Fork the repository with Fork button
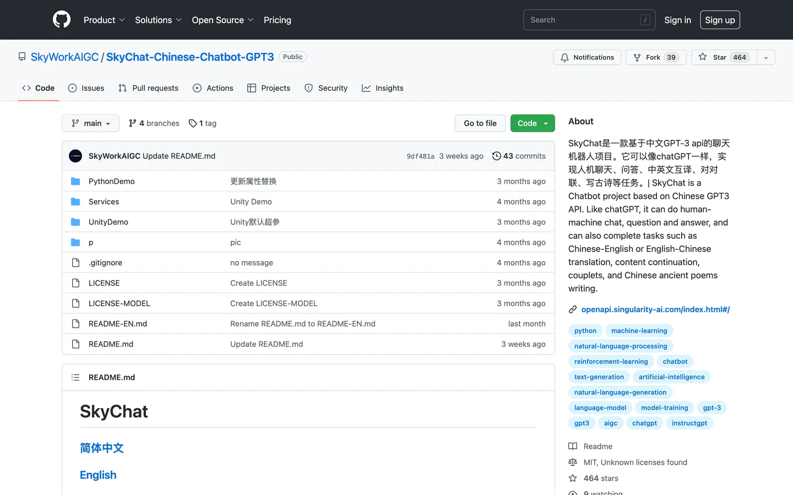793x495 pixels. point(656,57)
